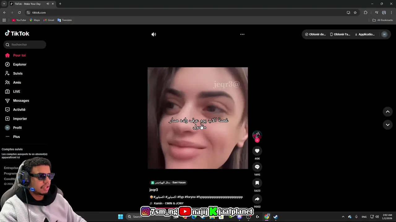Go back in the browser
Screen dimensions: 396x222
click(4, 13)
